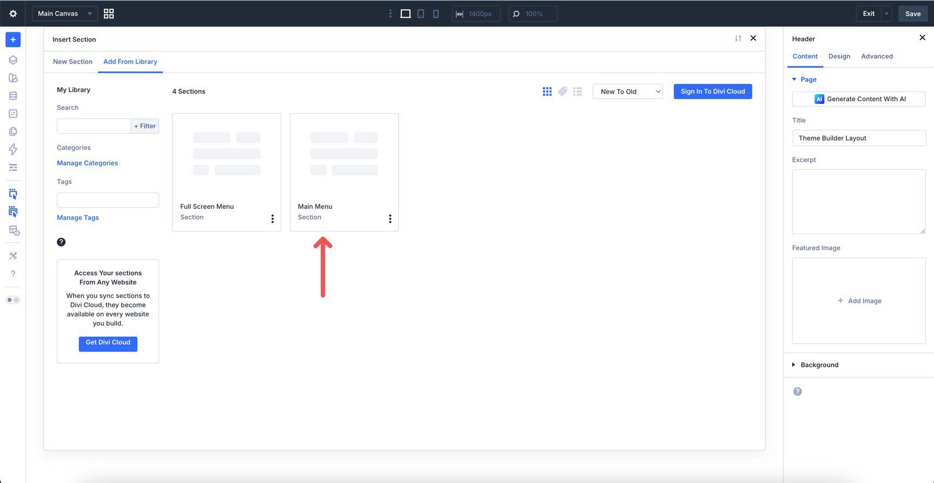Click the grid canvas view icon

coord(109,14)
